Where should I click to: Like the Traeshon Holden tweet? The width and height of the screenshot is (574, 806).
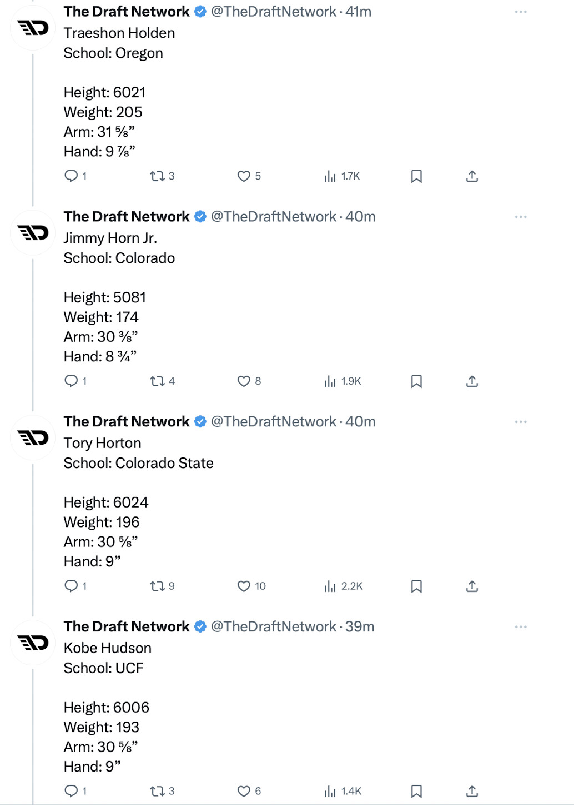(244, 176)
